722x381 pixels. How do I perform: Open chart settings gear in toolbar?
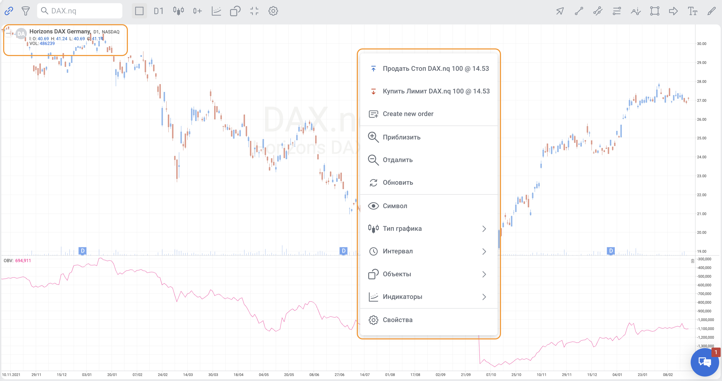(x=273, y=11)
